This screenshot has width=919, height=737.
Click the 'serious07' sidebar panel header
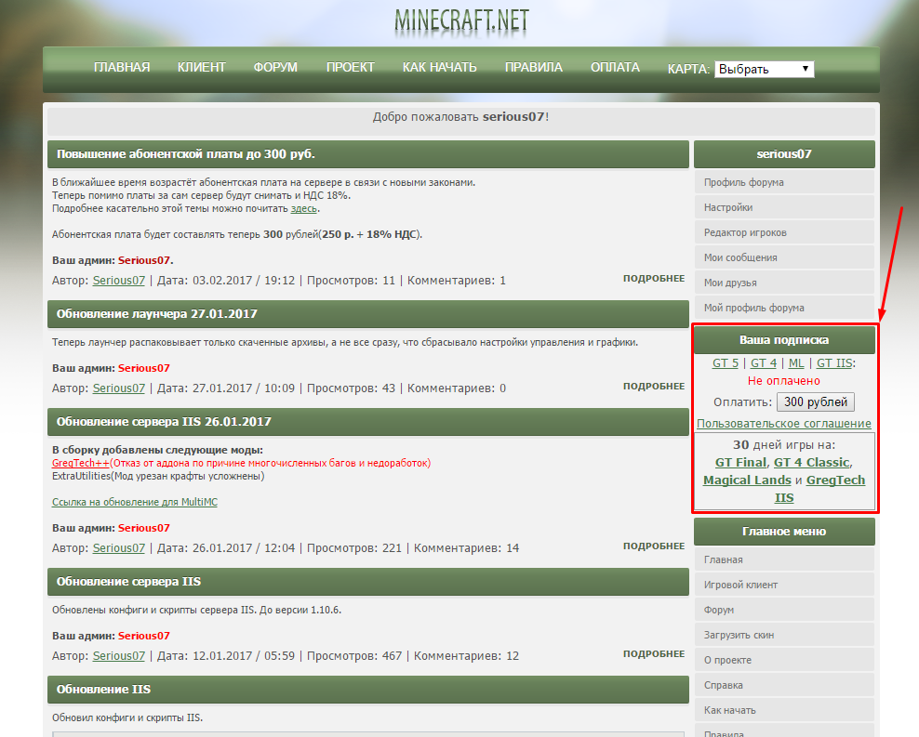(x=784, y=154)
